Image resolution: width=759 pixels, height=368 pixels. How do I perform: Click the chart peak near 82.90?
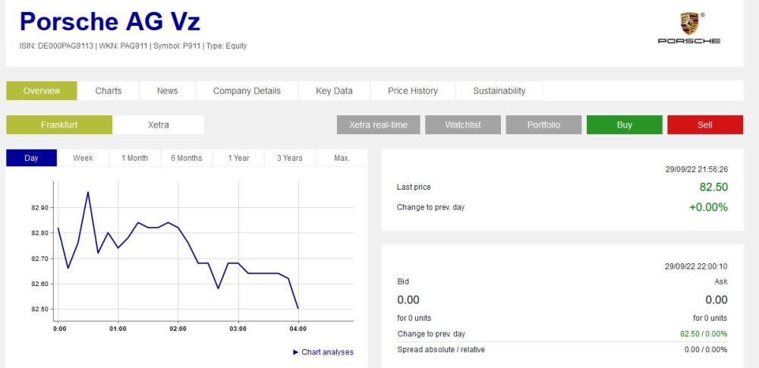[x=87, y=192]
